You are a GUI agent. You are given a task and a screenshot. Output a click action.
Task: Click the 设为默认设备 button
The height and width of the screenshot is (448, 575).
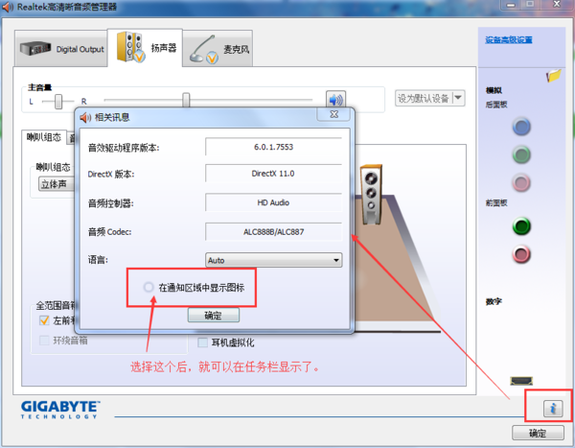(x=424, y=98)
